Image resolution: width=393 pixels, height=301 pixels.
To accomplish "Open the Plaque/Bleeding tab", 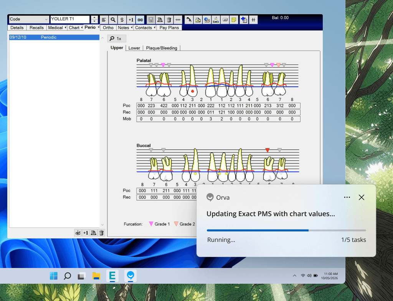I will tap(161, 48).
